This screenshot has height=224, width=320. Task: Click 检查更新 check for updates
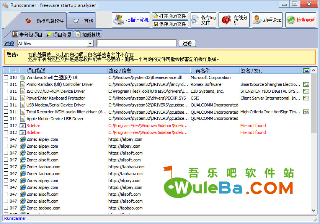300,20
